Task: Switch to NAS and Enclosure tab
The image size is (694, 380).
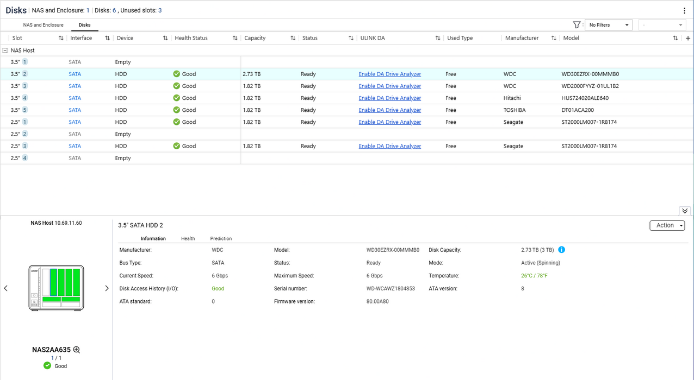Action: pos(43,25)
